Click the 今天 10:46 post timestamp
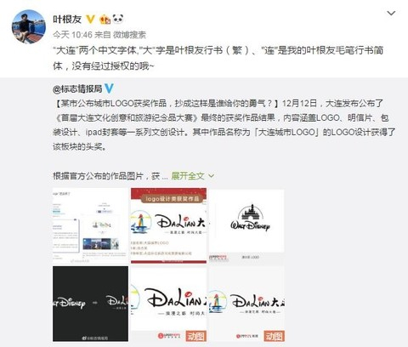 [x=72, y=35]
